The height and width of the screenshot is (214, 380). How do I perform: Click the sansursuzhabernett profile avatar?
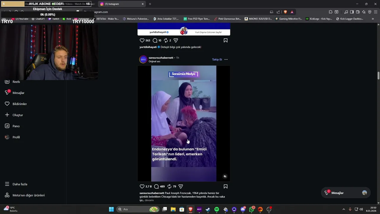point(143,59)
